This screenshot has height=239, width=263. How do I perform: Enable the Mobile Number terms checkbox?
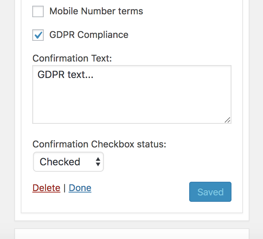click(38, 11)
